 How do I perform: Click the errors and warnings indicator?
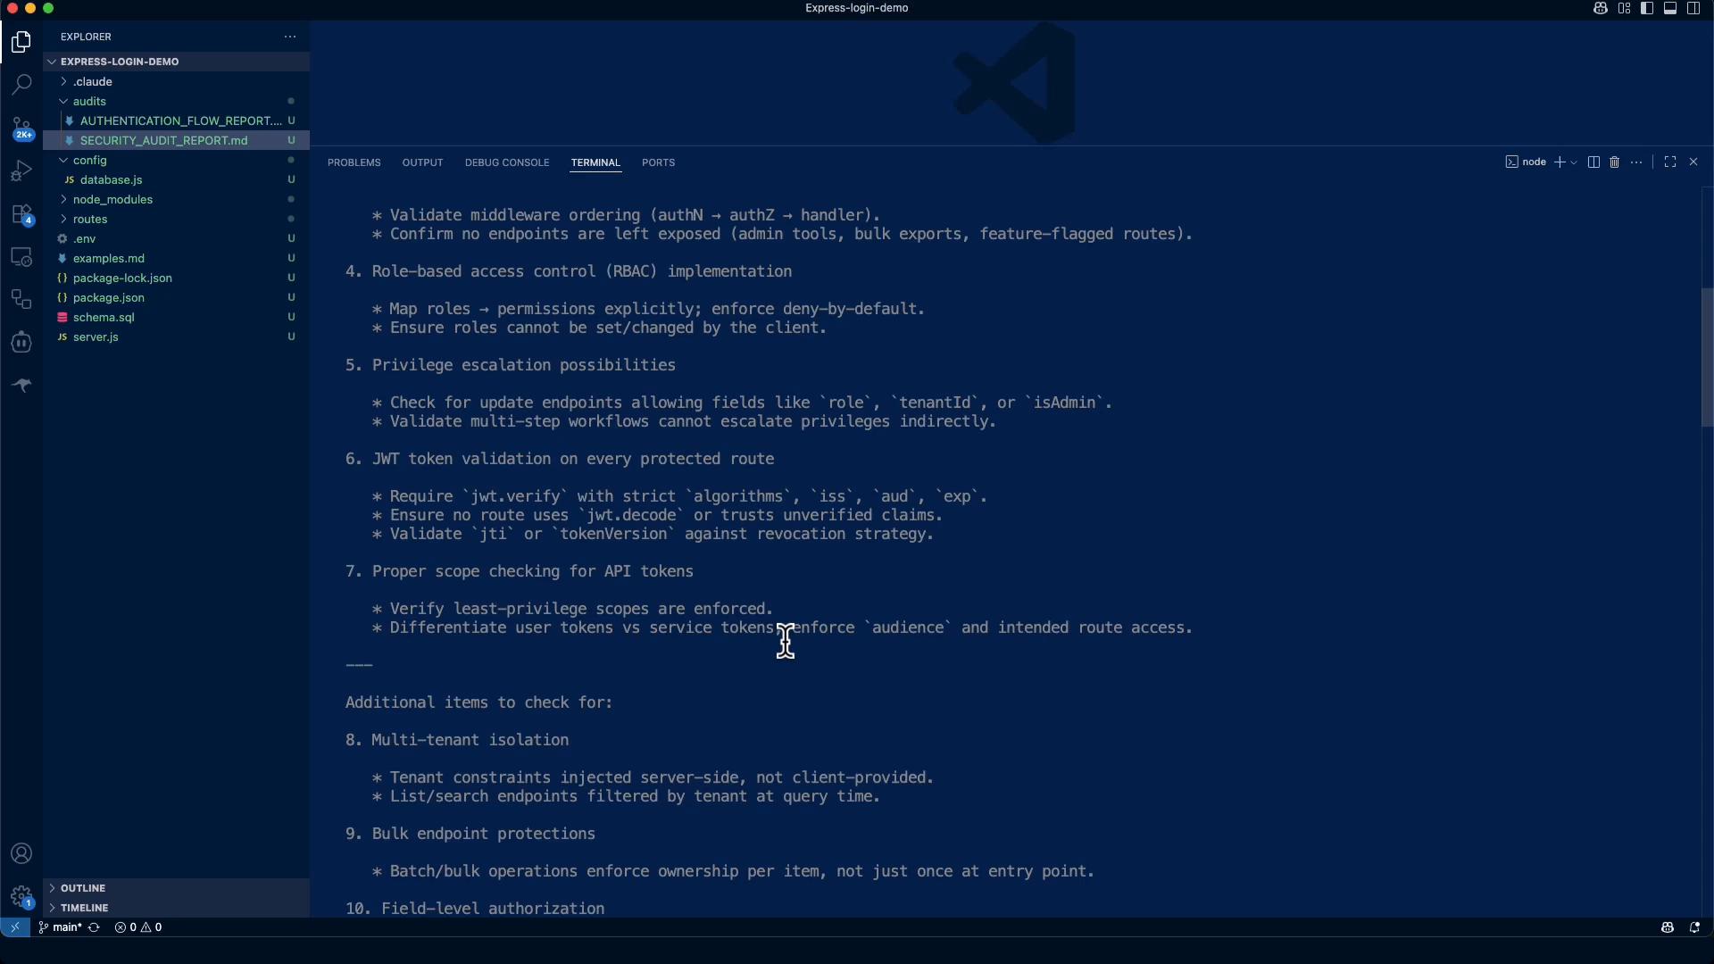[x=138, y=927]
